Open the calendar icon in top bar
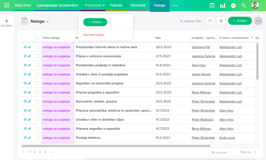 212,5
